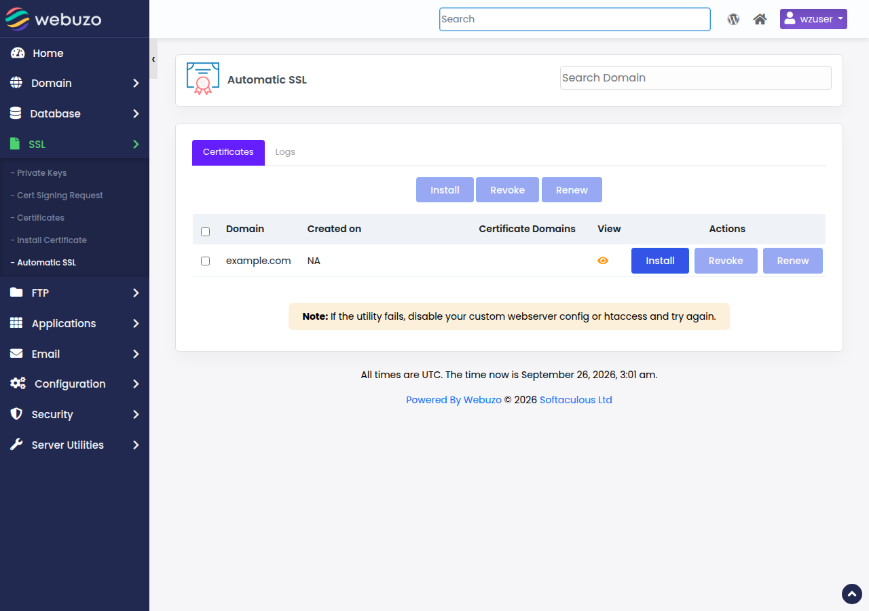Image resolution: width=869 pixels, height=611 pixels.
Task: Click the Home dashboard gauge icon
Action: pyautogui.click(x=18, y=53)
